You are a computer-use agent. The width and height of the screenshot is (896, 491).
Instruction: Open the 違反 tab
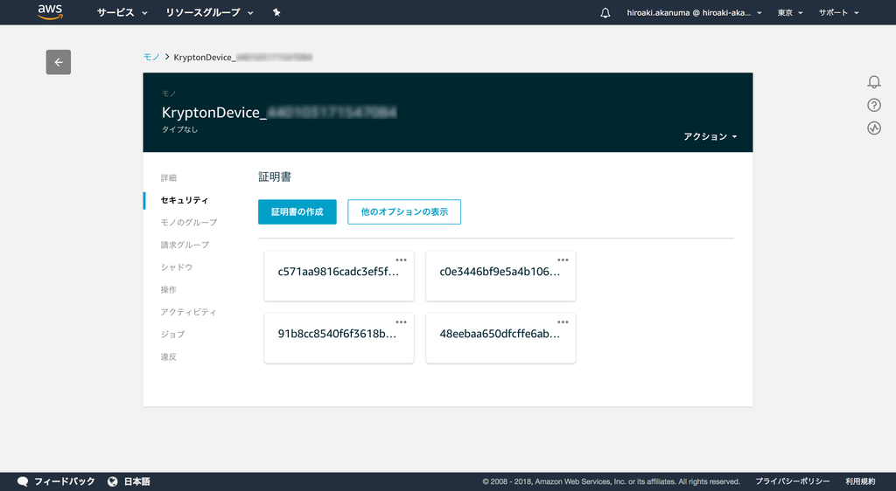pos(169,357)
